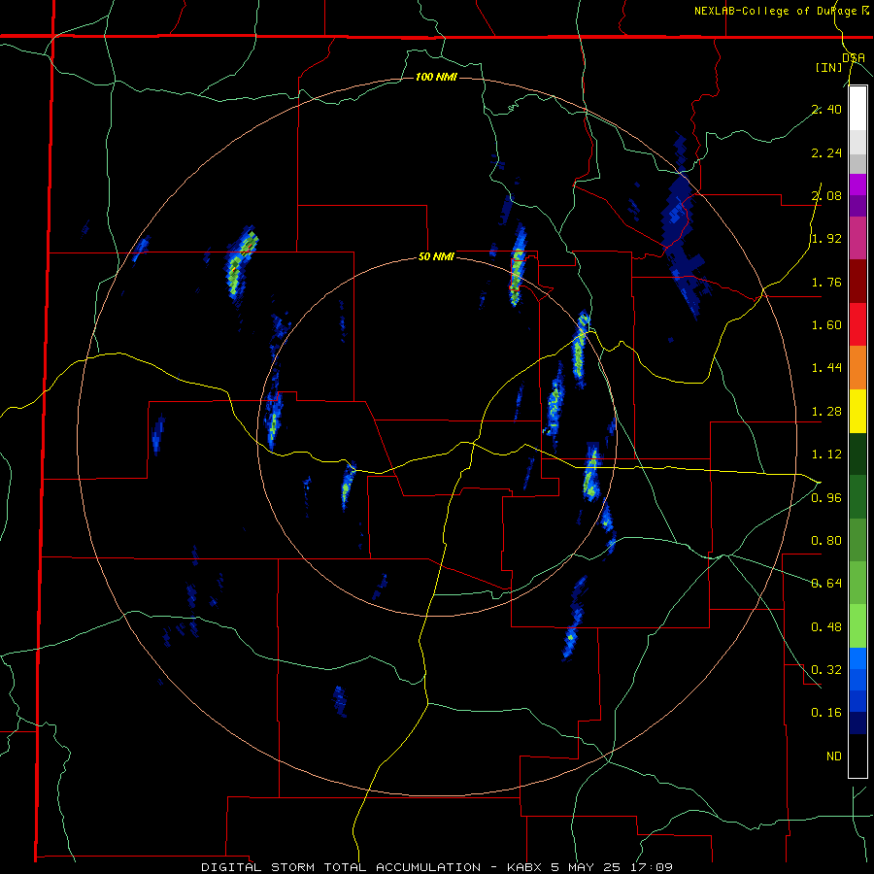Click the "1.12" legend value
The height and width of the screenshot is (874, 874).
826,454
